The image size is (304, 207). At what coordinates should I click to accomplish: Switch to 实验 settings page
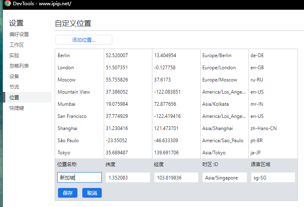click(x=14, y=55)
